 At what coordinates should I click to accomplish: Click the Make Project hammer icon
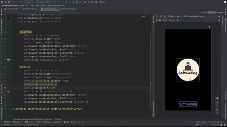point(21,2)
